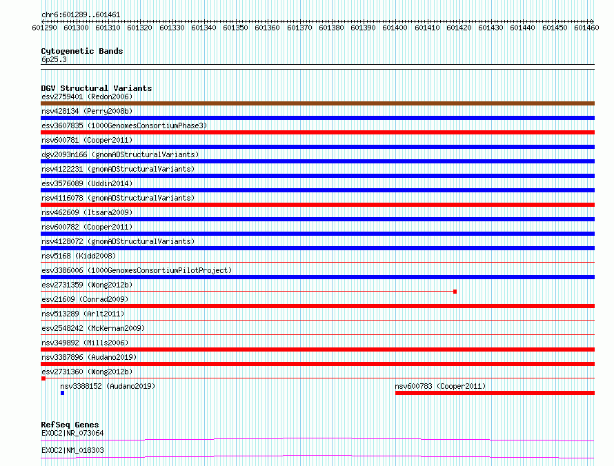Click the red nsv600783 variant bar

(495, 393)
